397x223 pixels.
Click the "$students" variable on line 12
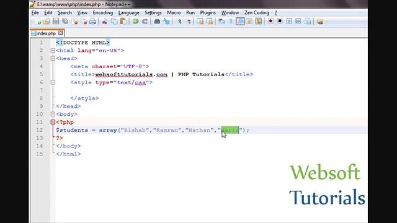tap(72, 130)
